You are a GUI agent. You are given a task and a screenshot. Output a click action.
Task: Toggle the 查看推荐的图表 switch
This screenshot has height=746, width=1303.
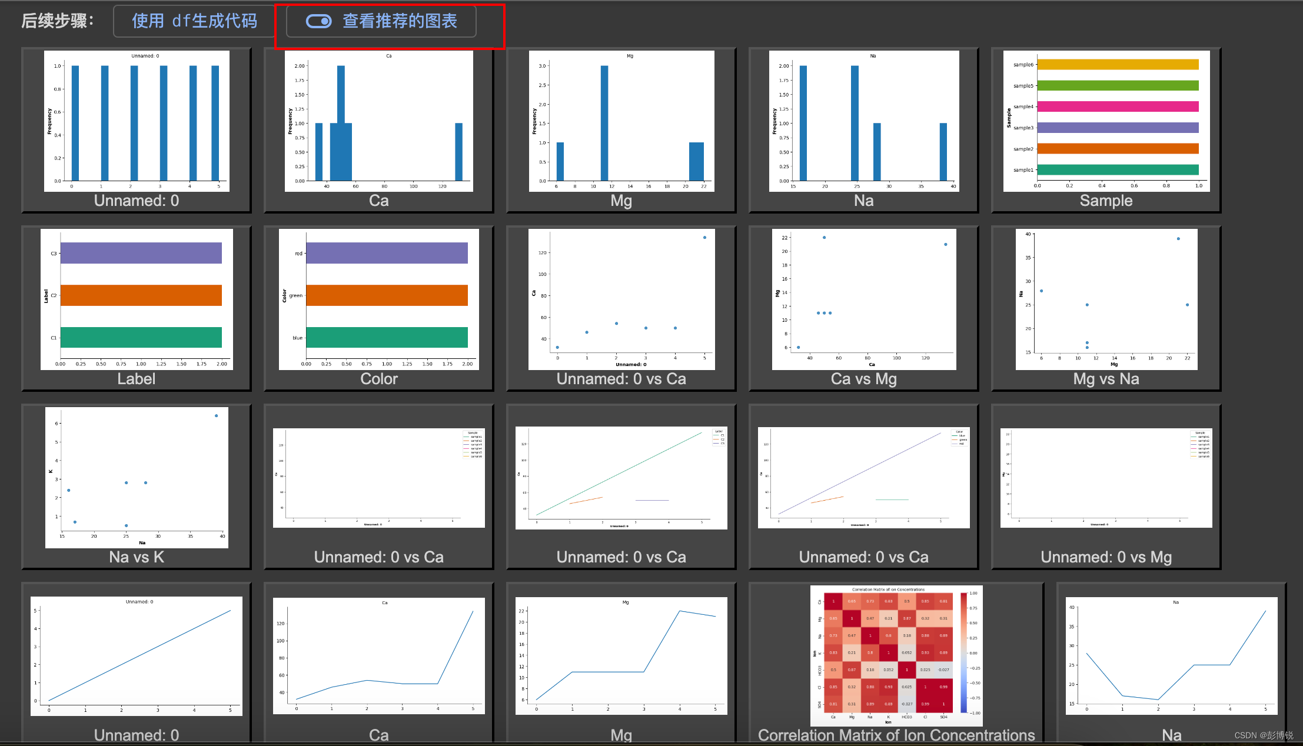tap(319, 22)
